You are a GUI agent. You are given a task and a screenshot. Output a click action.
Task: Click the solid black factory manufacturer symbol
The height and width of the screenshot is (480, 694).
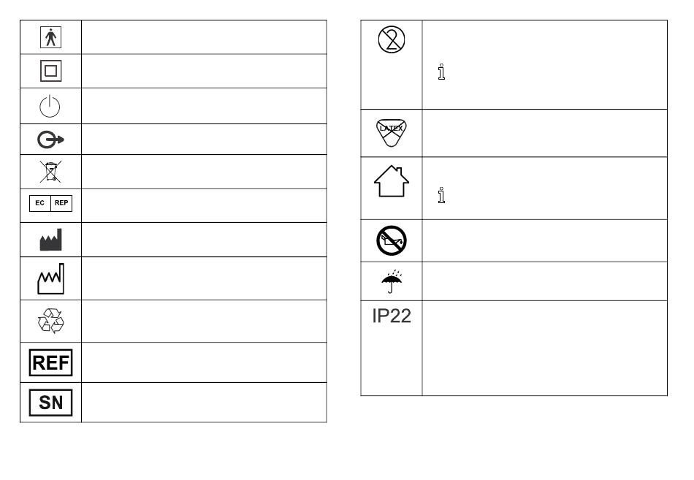(x=50, y=240)
